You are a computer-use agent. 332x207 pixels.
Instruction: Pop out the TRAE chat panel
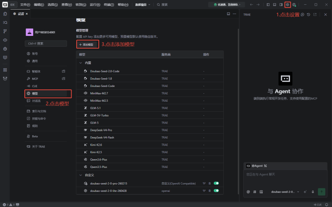point(315,14)
